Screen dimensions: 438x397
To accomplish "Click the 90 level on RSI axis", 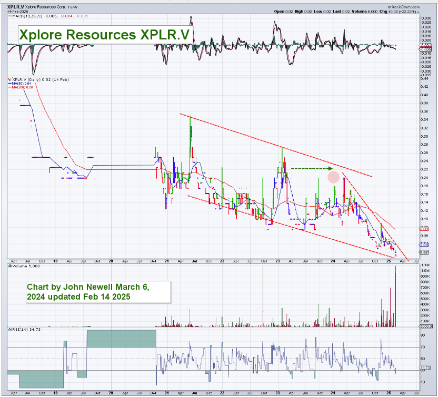I will (x=423, y=335).
